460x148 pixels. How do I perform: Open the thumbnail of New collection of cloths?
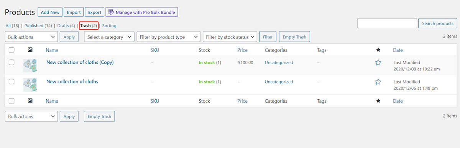point(30,85)
